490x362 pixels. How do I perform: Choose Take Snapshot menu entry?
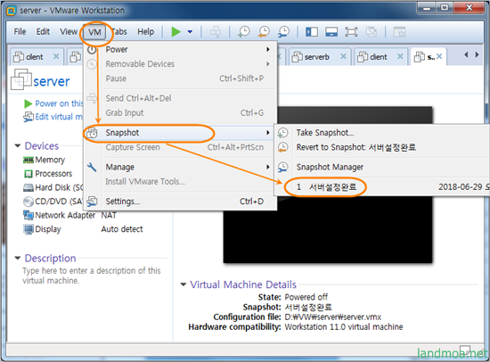coord(325,133)
